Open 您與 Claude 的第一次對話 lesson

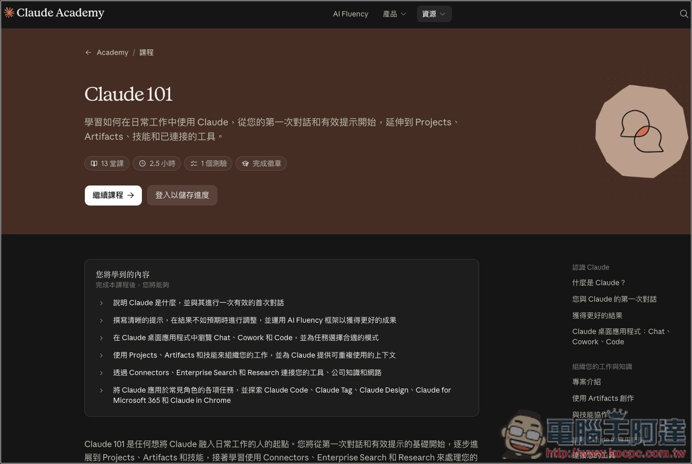point(614,299)
